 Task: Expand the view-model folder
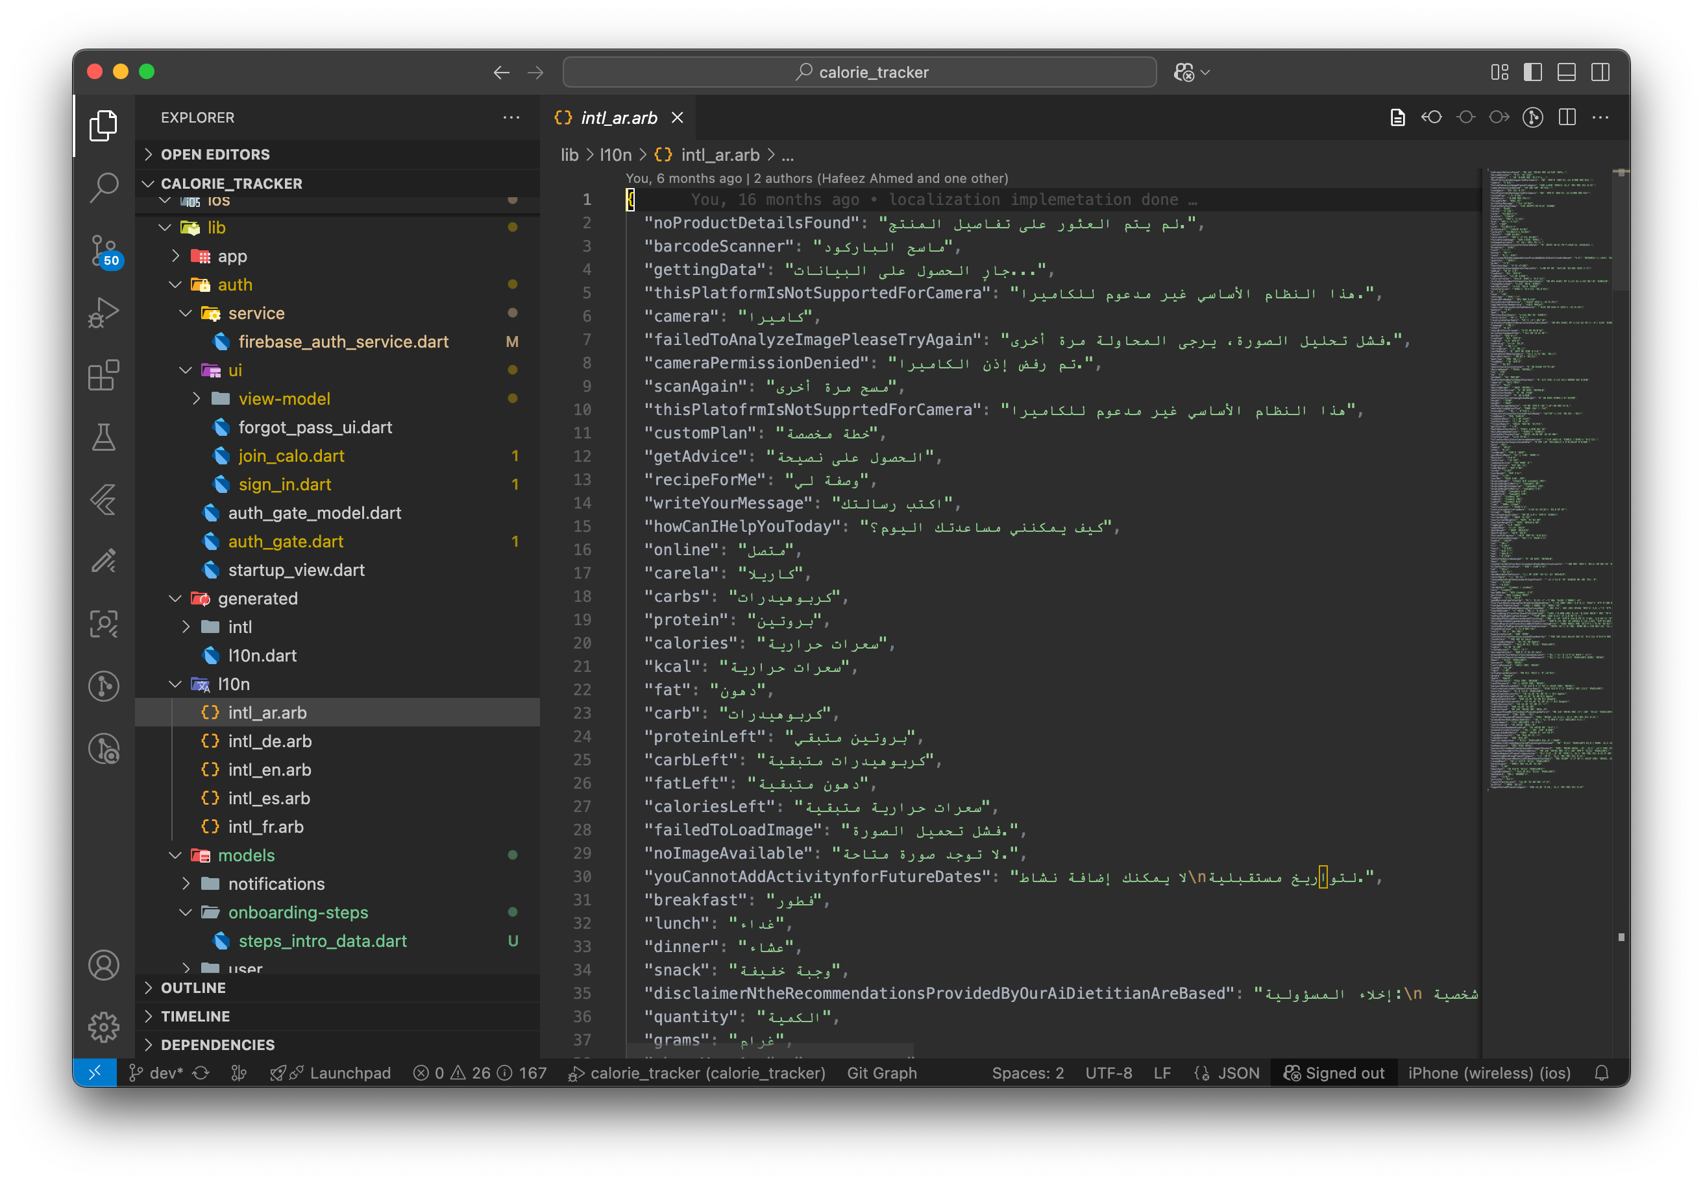click(337, 399)
